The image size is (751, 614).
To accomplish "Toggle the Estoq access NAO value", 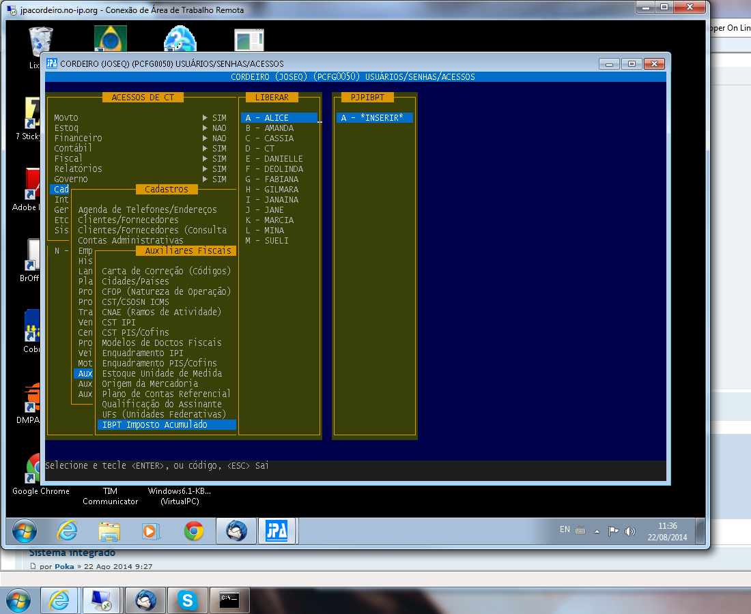I will (218, 128).
